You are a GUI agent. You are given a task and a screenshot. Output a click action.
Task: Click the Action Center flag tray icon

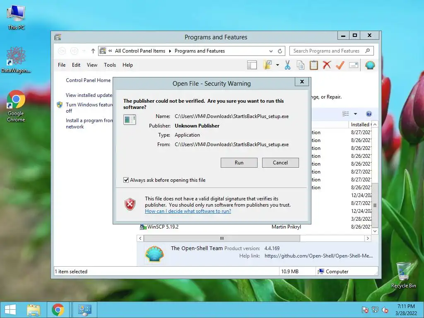[x=365, y=310]
